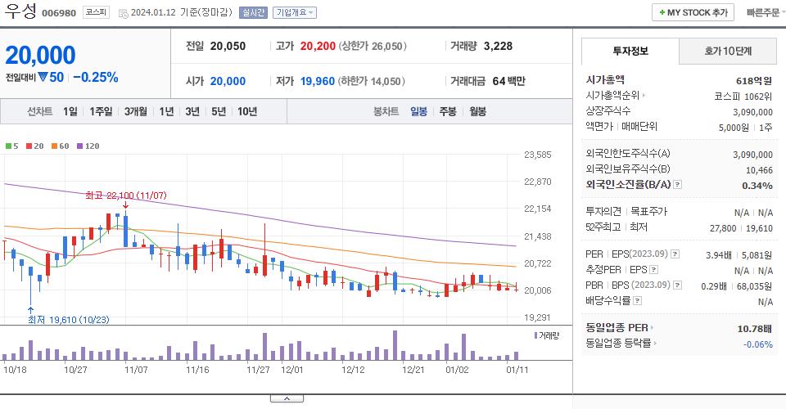Open the 동일업종 PER link
Viewport: 786px width, 409px height.
pos(620,328)
